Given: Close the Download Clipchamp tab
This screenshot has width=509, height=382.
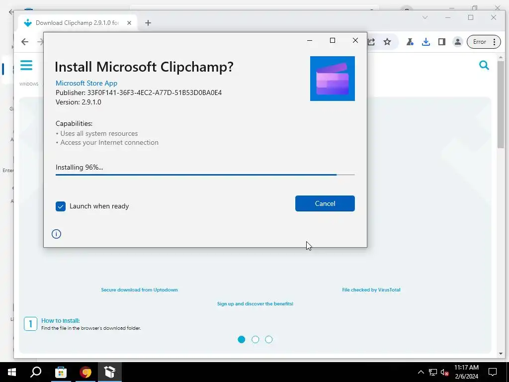Looking at the screenshot, I should coord(129,23).
